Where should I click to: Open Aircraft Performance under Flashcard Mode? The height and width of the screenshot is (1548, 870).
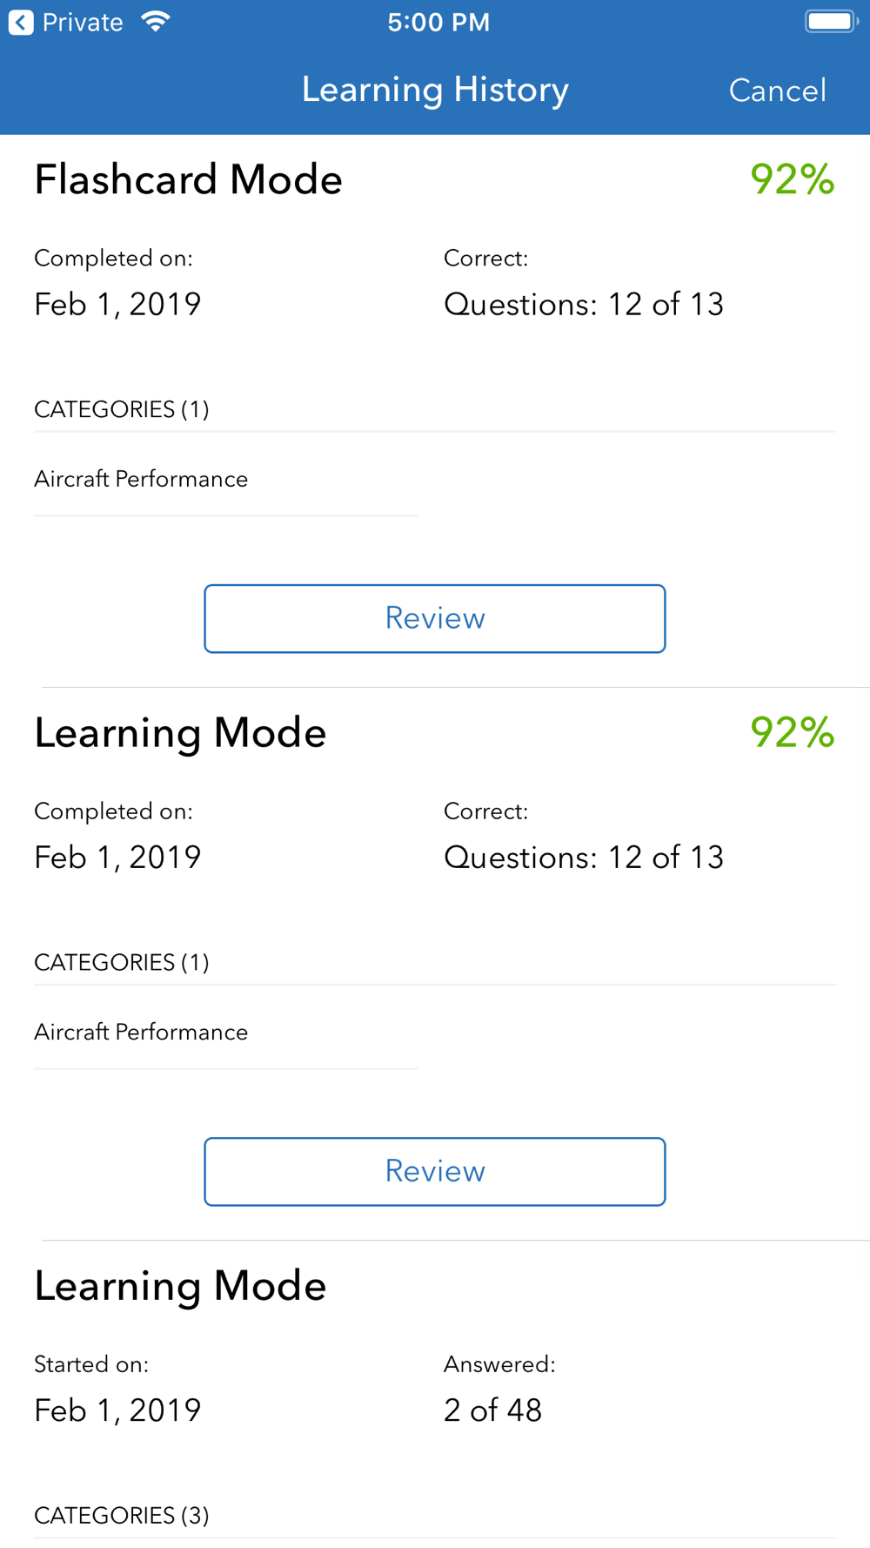tap(141, 479)
